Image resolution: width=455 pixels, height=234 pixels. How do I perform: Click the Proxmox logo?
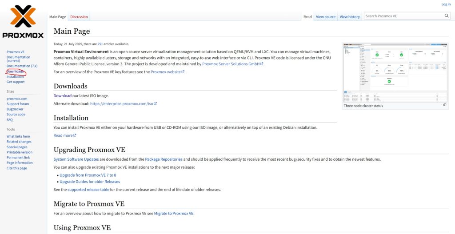(23, 22)
